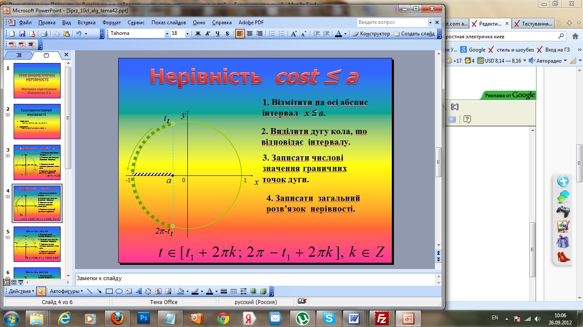The image size is (583, 327).
Task: Open the Автофигуры dropdown
Action: (66, 291)
